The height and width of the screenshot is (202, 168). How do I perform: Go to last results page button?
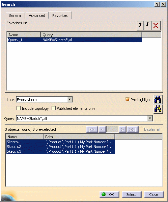(x=133, y=129)
